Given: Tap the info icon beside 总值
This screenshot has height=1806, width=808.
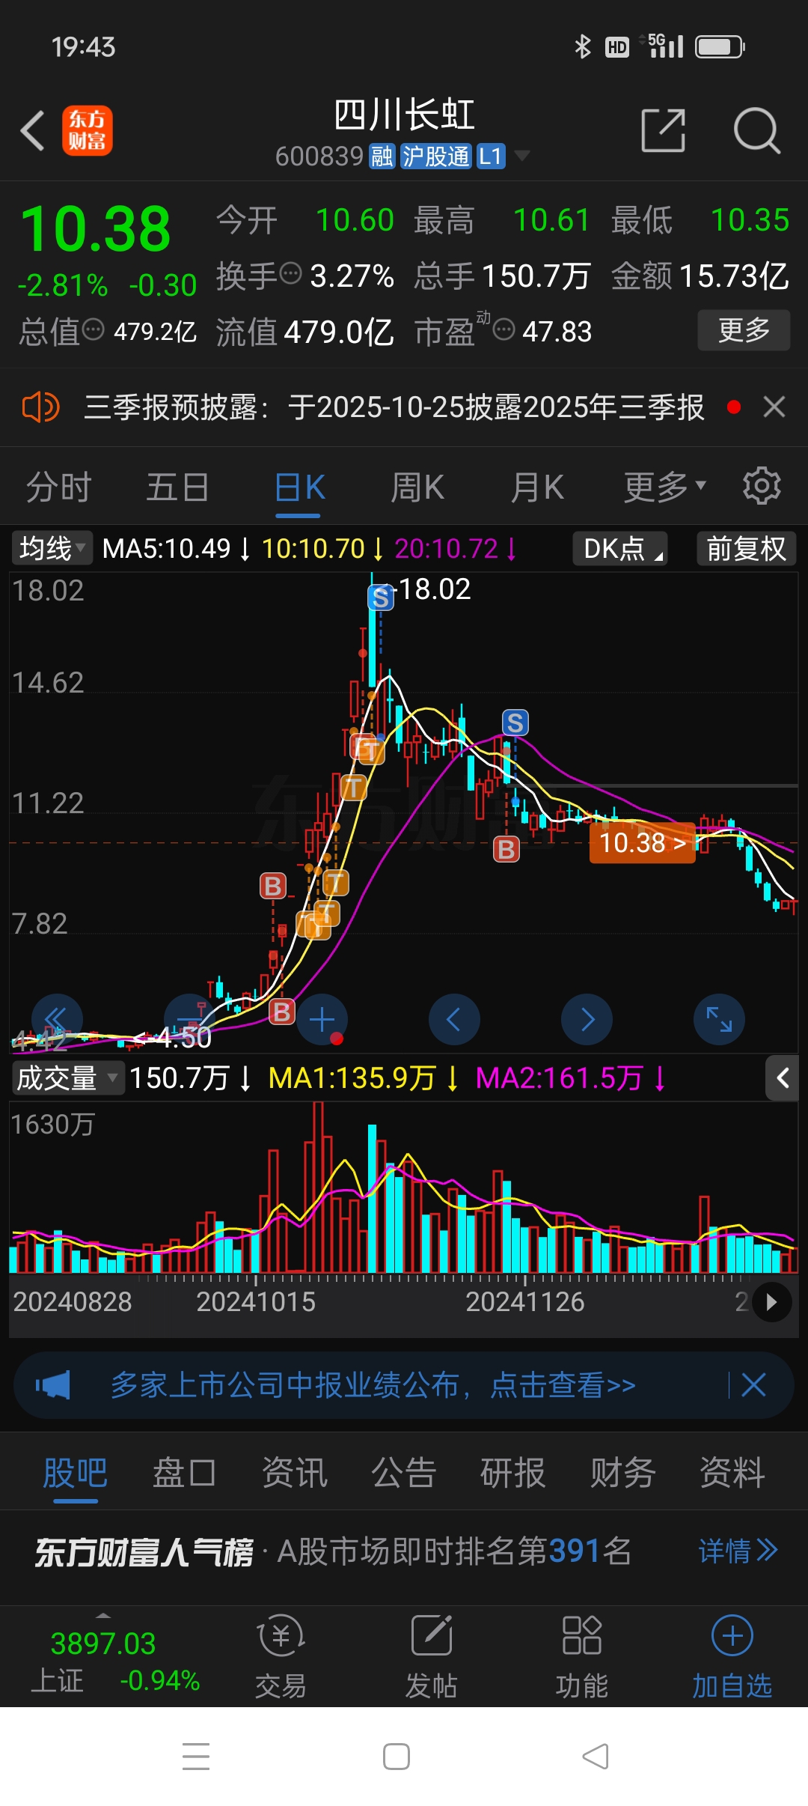Looking at the screenshot, I should click(93, 329).
